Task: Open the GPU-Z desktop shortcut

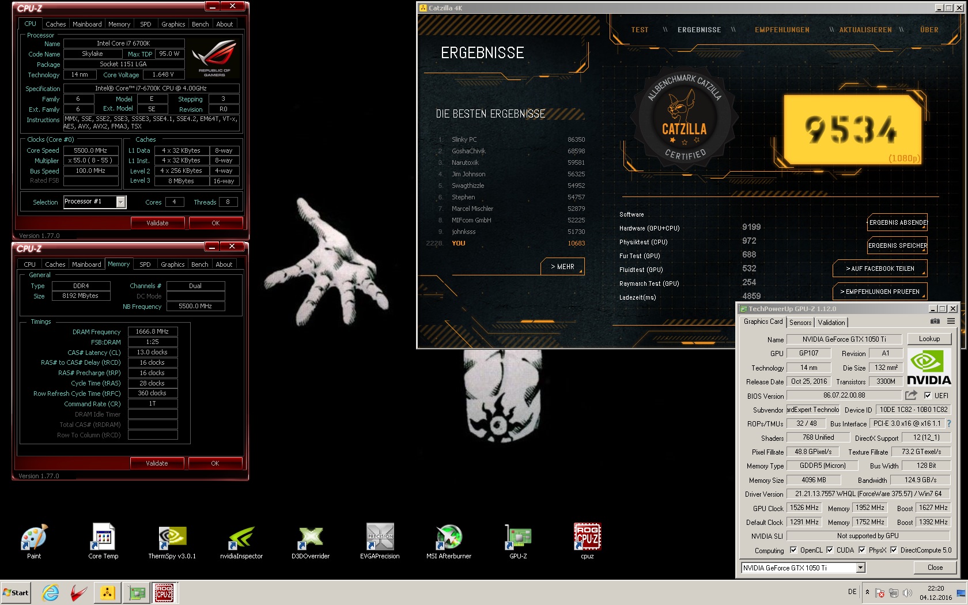Action: [x=518, y=541]
